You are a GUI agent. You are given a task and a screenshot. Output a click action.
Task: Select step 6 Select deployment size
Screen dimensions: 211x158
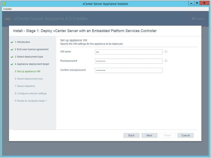(x=29, y=79)
